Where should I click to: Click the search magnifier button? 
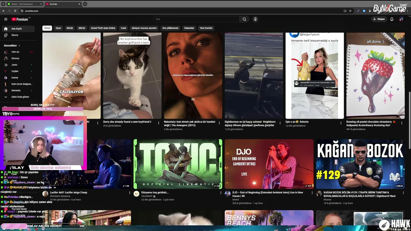[x=244, y=19]
